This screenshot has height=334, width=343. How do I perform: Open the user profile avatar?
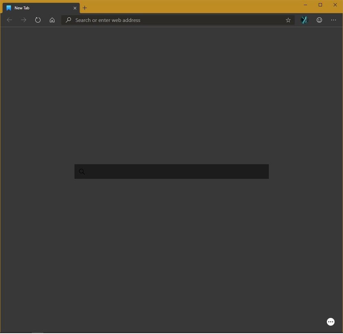pyautogui.click(x=304, y=20)
